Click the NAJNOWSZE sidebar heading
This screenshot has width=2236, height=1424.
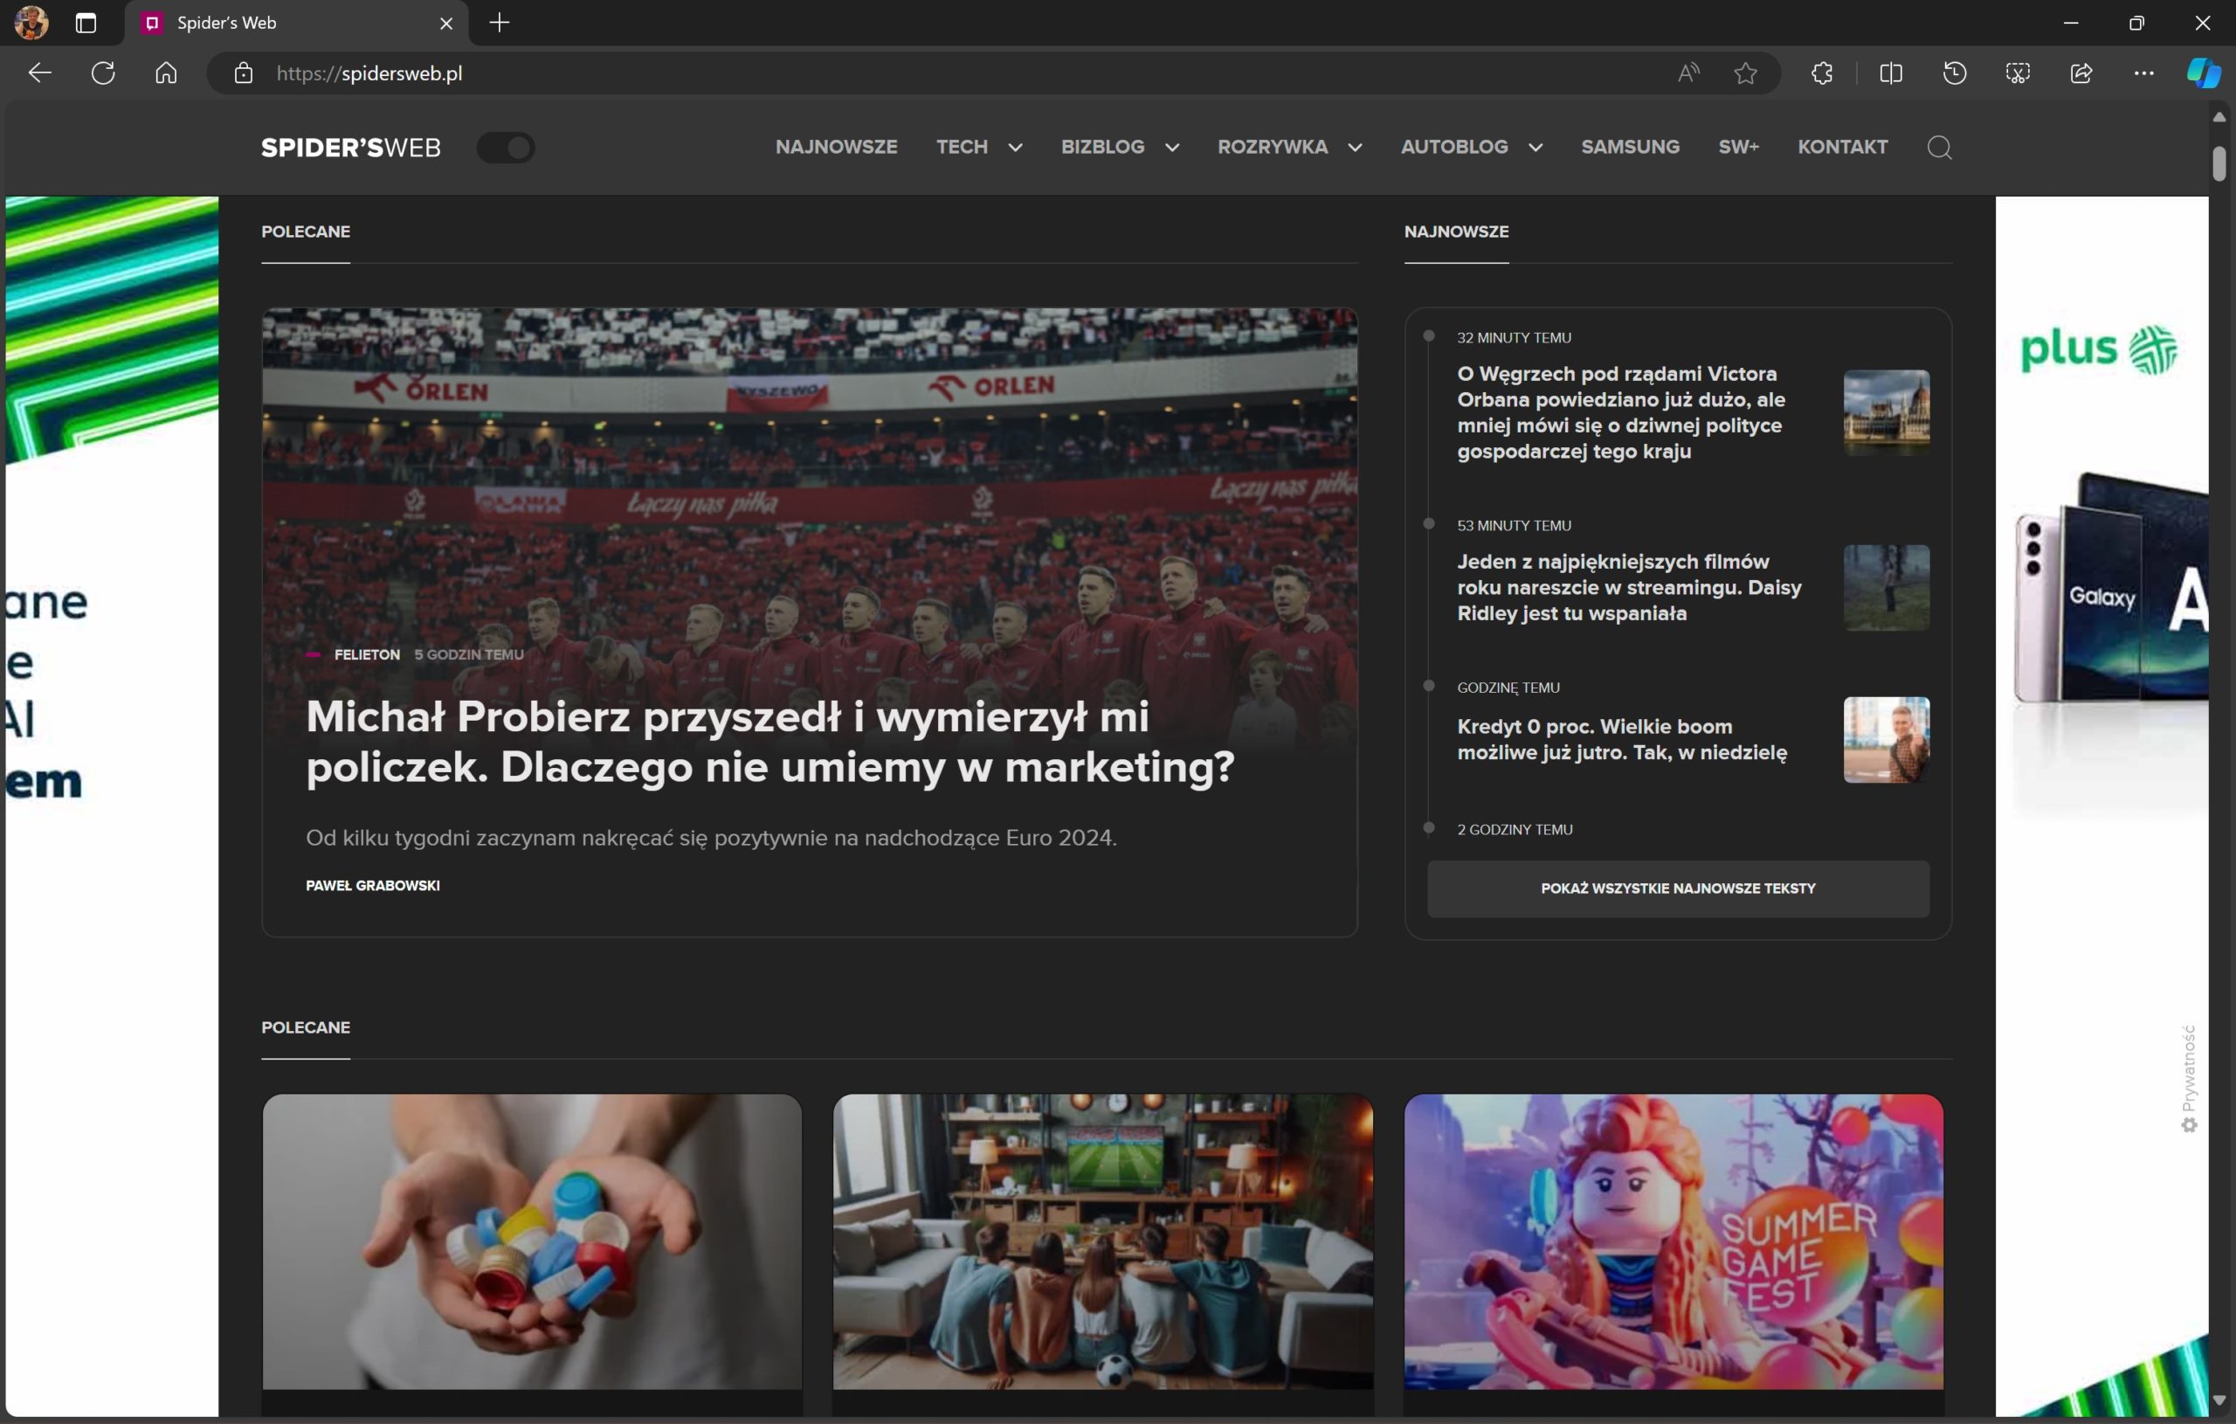coord(1456,232)
